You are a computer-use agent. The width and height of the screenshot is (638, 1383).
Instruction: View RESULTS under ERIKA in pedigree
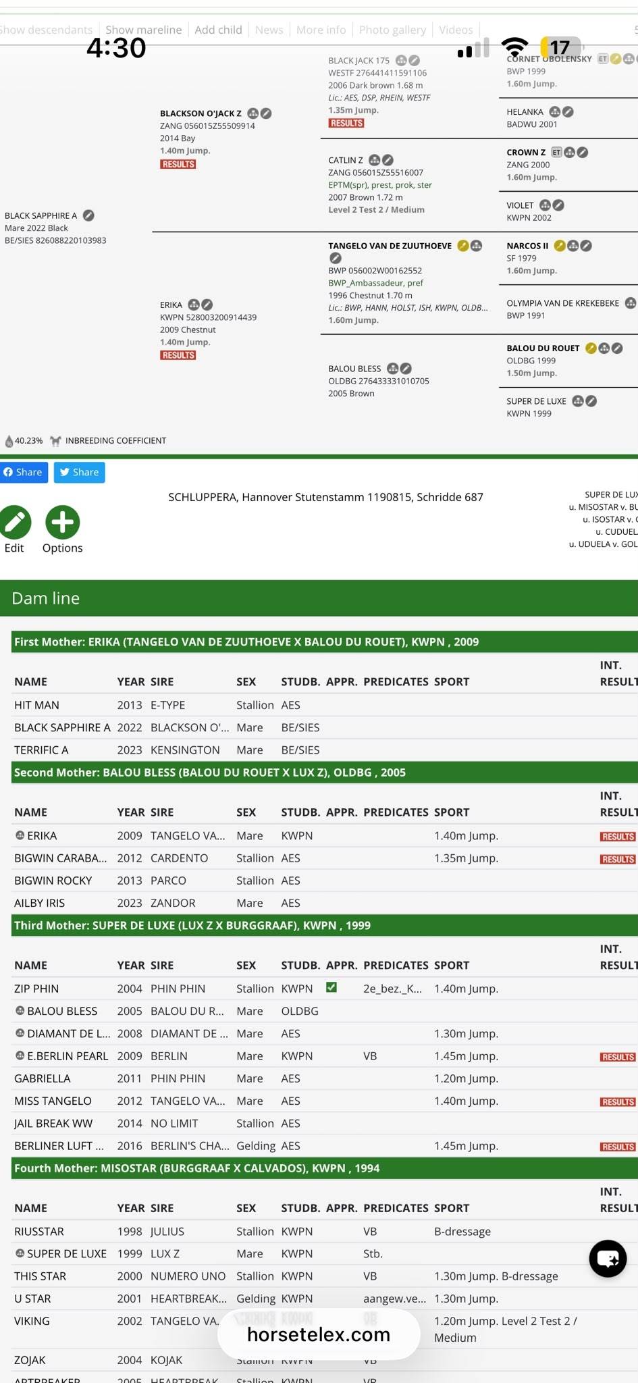[x=178, y=355]
